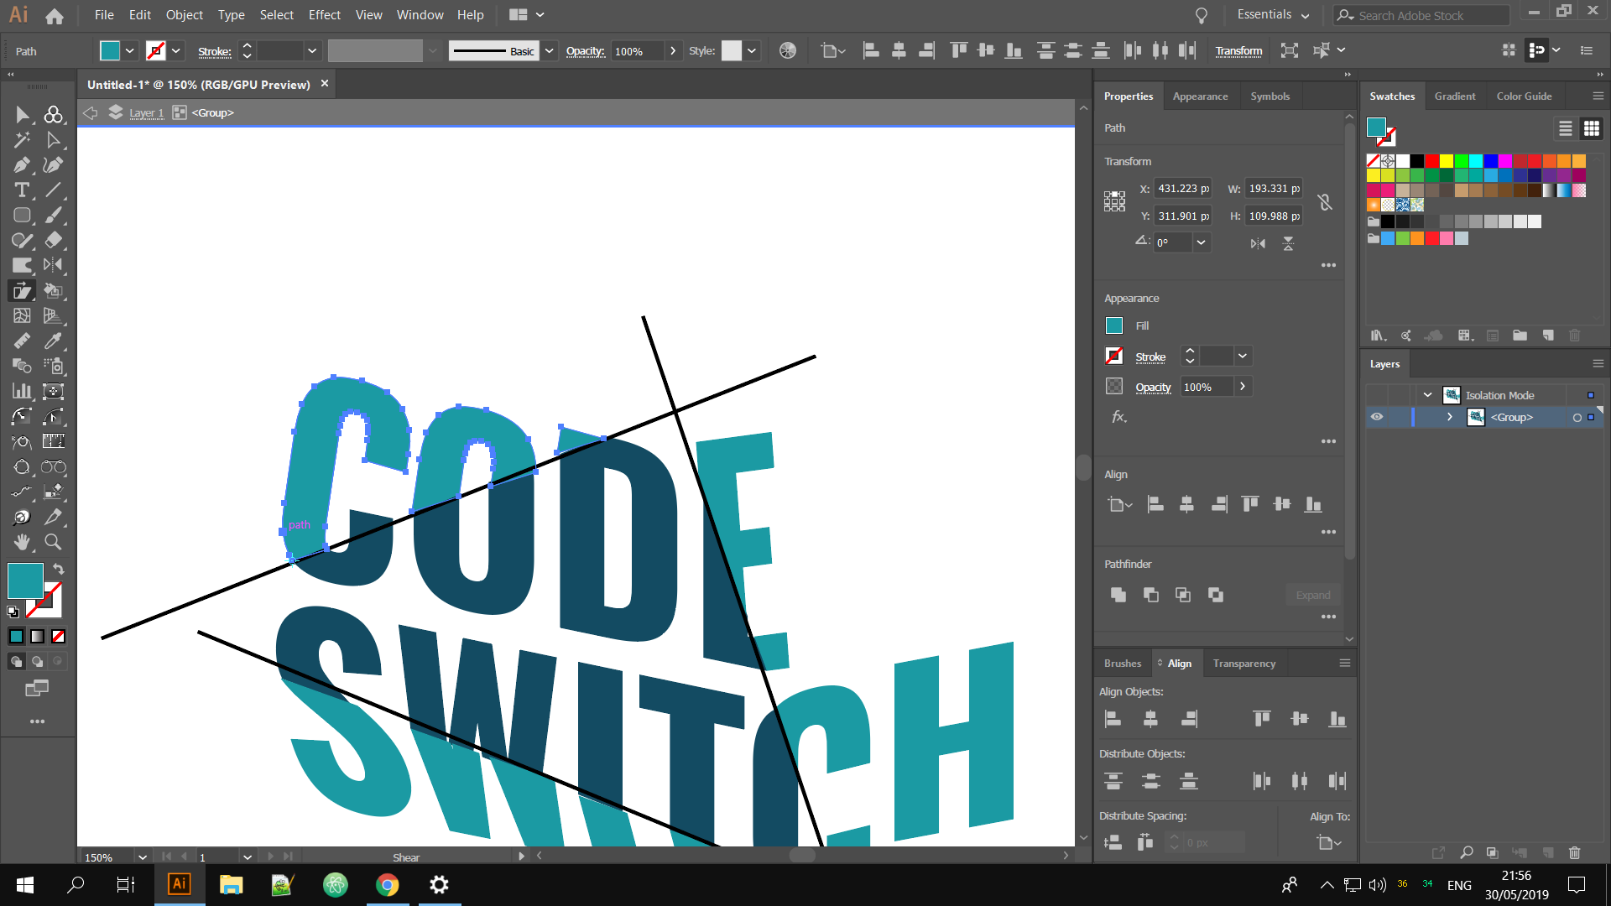Switch to the Gradient tab
Image resolution: width=1611 pixels, height=906 pixels.
[x=1455, y=96]
